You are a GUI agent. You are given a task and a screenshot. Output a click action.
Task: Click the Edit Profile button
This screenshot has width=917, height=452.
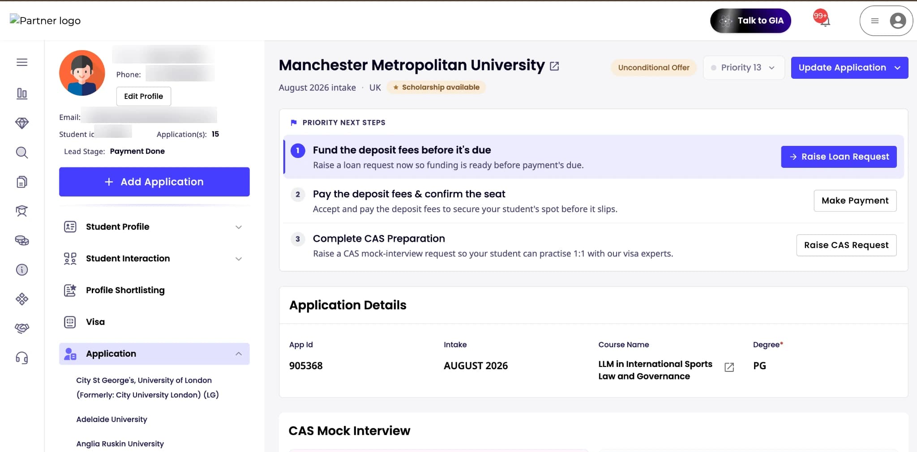point(143,96)
